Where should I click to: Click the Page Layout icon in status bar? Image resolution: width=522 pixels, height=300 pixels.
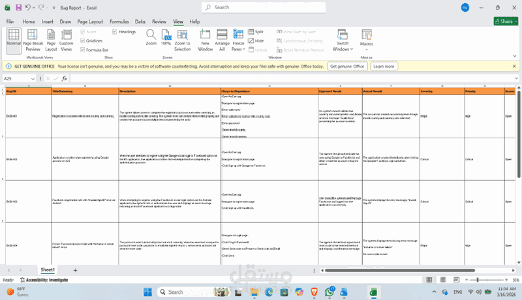coord(443,280)
